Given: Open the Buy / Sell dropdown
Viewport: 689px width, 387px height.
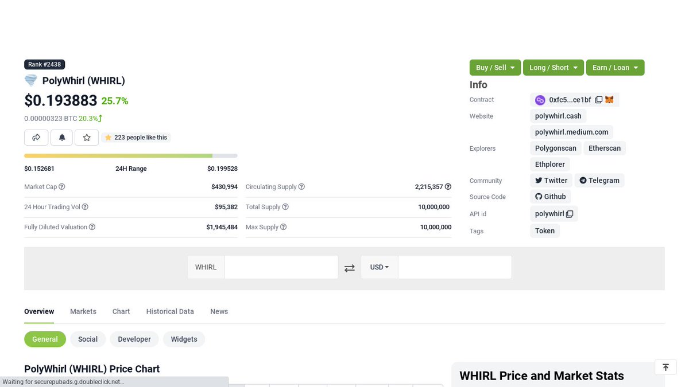Looking at the screenshot, I should (x=496, y=68).
